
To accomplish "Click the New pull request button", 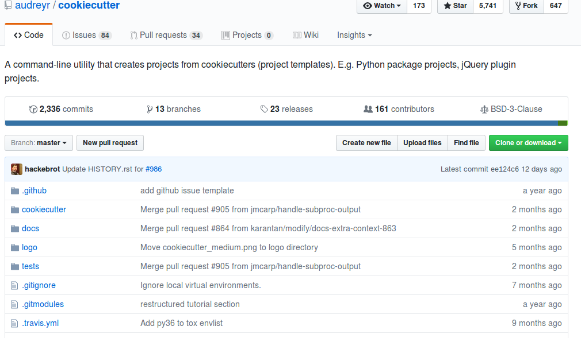I will pos(110,143).
